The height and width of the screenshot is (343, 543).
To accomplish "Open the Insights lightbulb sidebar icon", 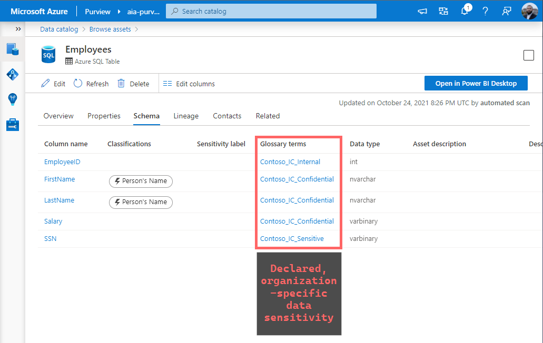I will (x=13, y=99).
